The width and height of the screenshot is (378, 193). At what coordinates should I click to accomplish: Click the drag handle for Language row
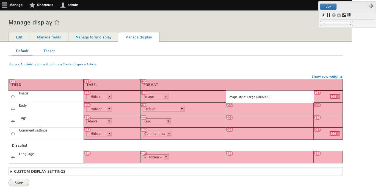(x=13, y=157)
